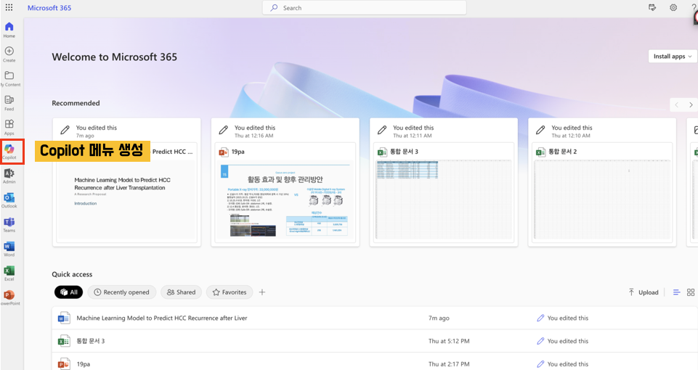Image resolution: width=698 pixels, height=370 pixels.
Task: Launch Copilot from the sidebar
Action: 9,151
